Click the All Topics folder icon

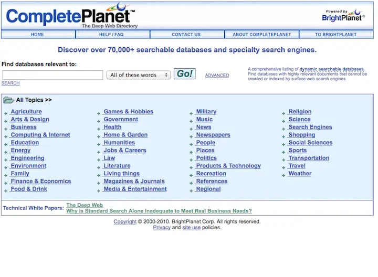coord(8,100)
